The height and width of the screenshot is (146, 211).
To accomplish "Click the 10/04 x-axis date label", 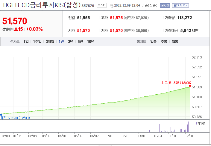I will [x=158, y=136].
